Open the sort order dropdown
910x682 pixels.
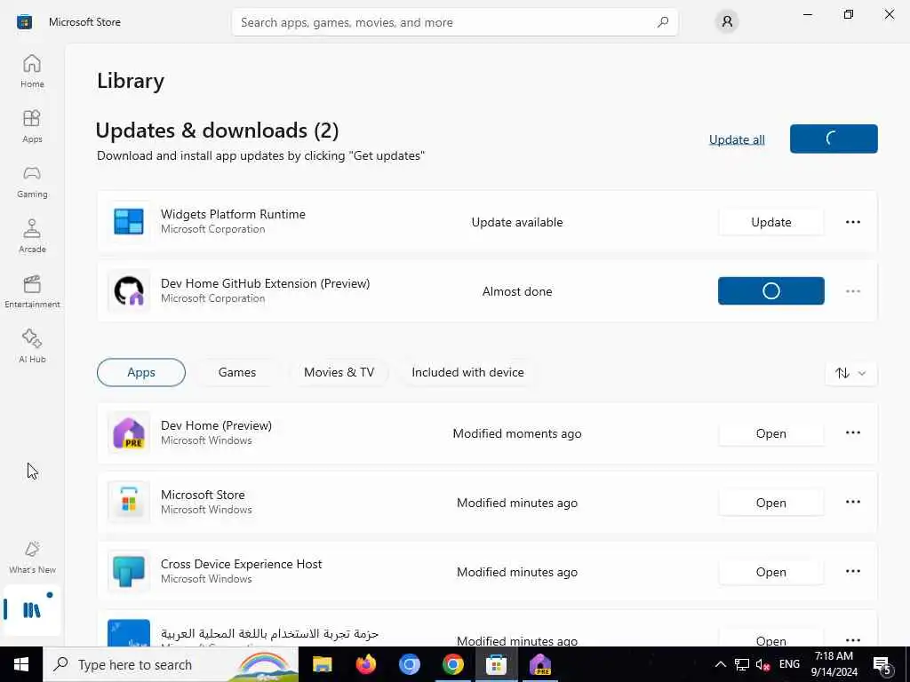click(850, 373)
